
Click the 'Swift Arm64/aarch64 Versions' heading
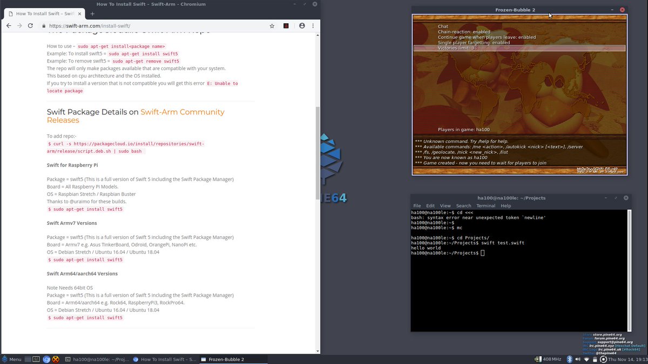pos(82,273)
